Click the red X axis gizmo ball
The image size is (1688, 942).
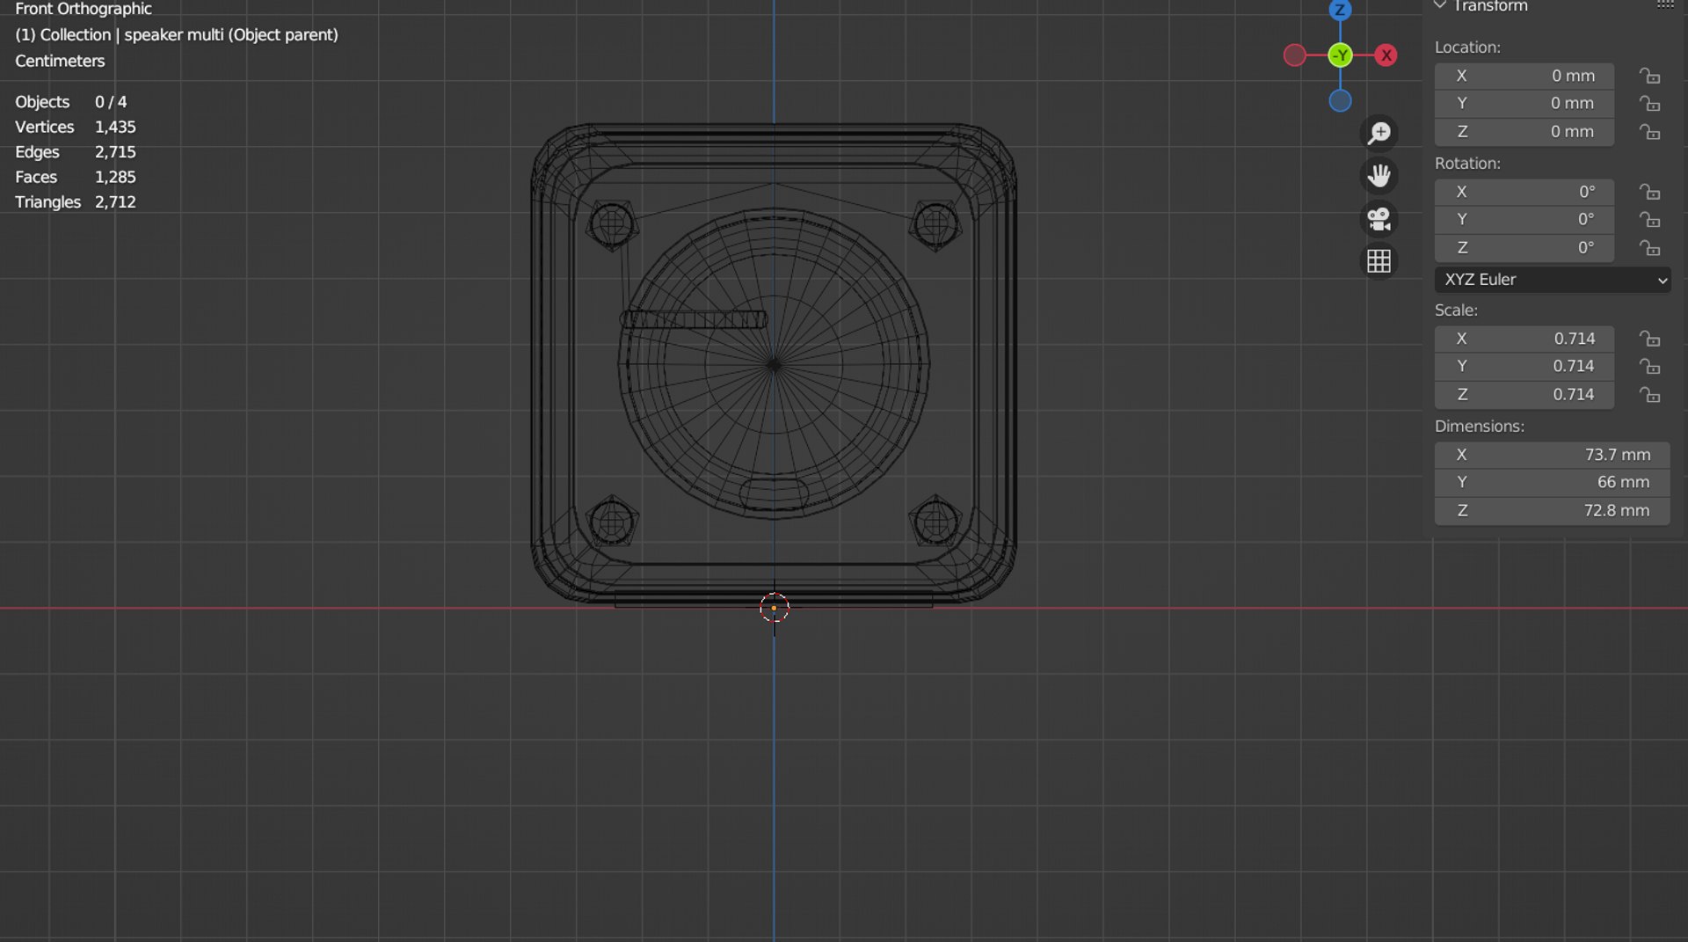(x=1386, y=55)
